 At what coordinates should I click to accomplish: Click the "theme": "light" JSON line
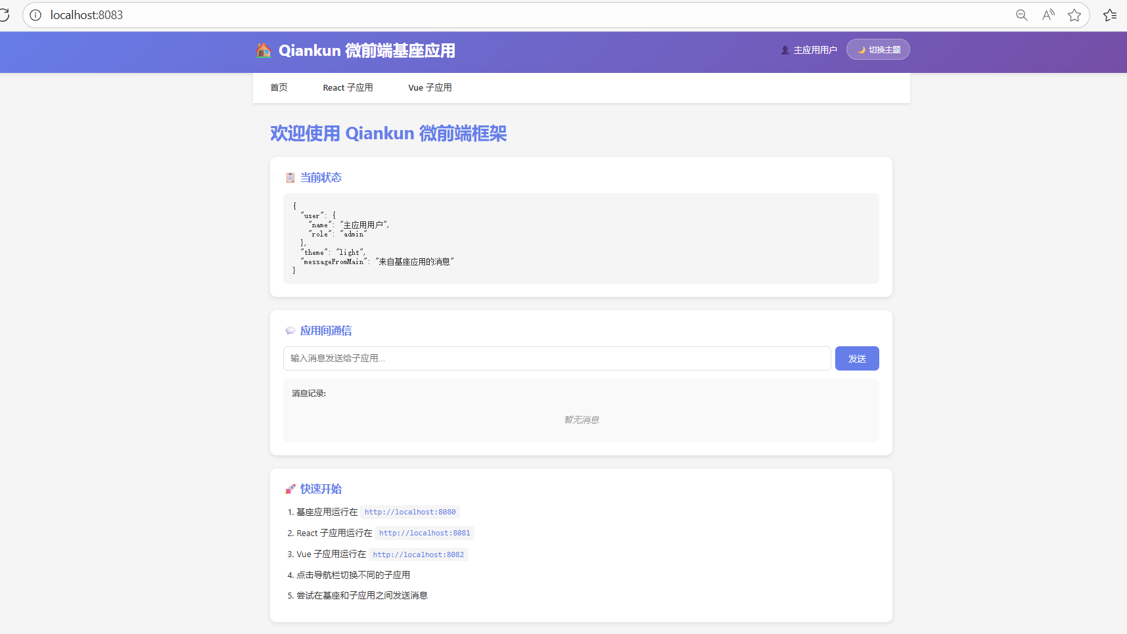point(333,252)
